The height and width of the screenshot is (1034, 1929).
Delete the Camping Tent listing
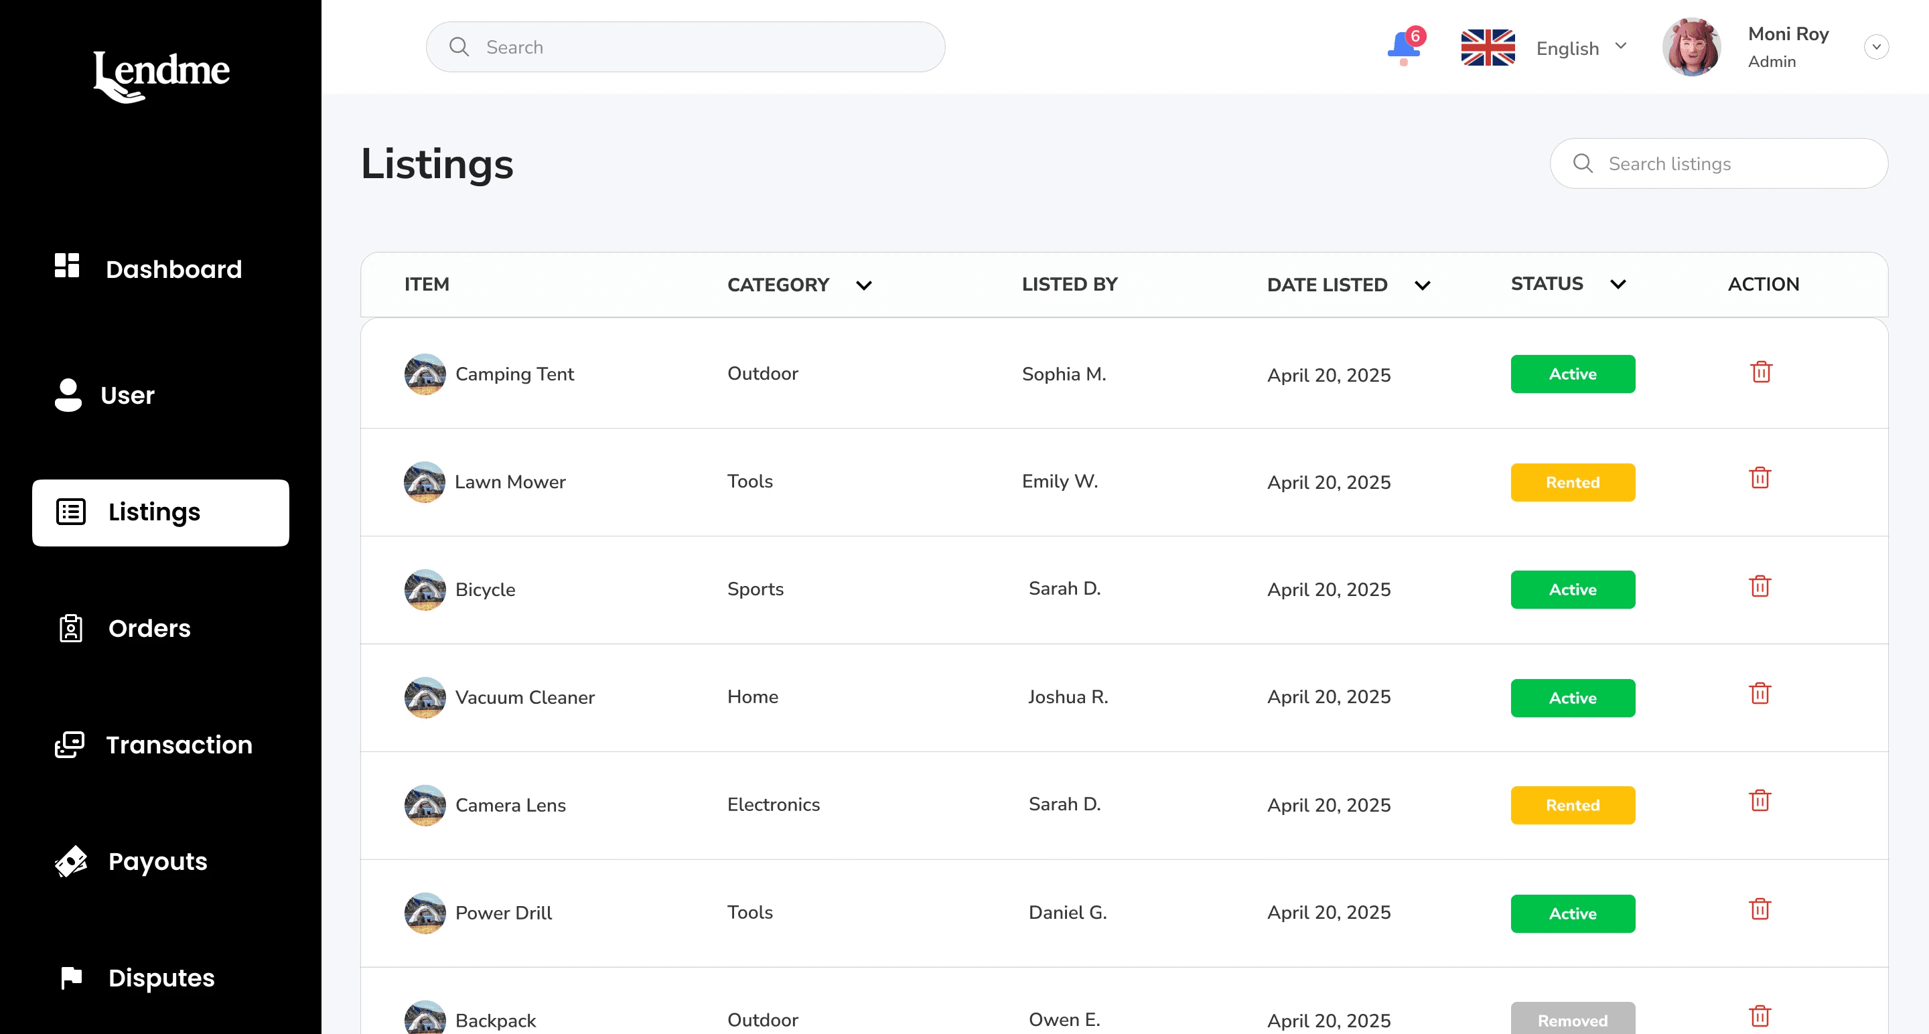click(1760, 372)
